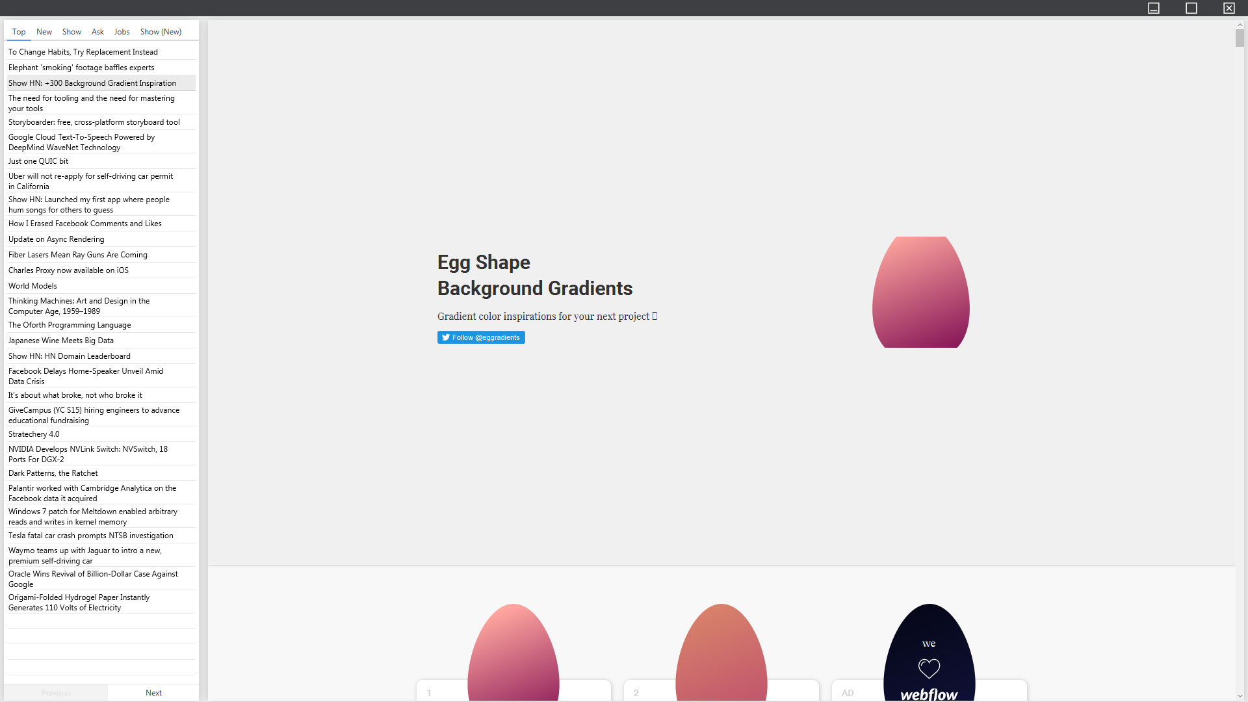Open 'Just one QUIC bit' article
This screenshot has height=702, width=1248.
[x=38, y=161]
